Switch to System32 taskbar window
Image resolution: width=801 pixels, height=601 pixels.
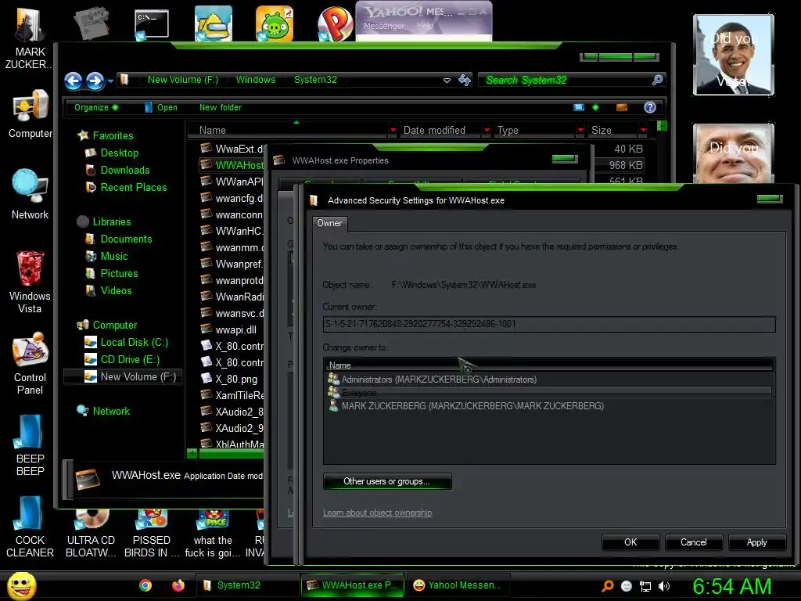[x=247, y=585]
